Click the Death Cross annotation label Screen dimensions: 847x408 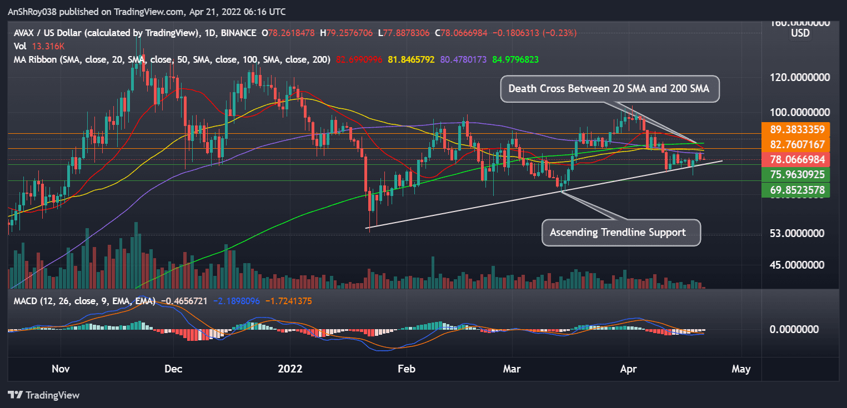609,88
